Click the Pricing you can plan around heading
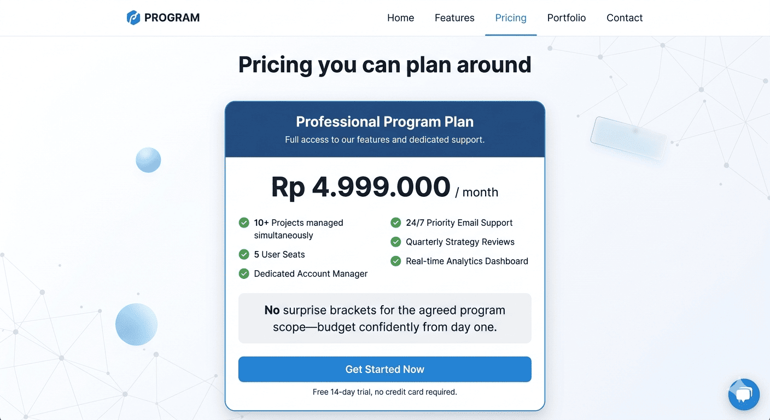 click(384, 65)
